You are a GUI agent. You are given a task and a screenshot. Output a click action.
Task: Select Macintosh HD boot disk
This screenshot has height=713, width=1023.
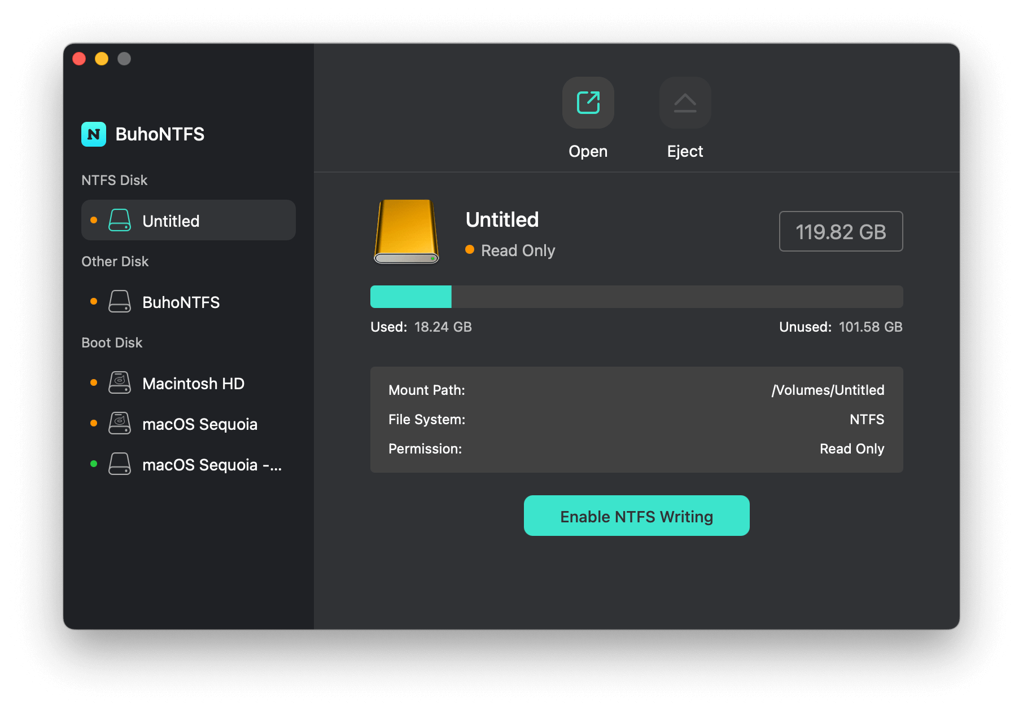(189, 382)
